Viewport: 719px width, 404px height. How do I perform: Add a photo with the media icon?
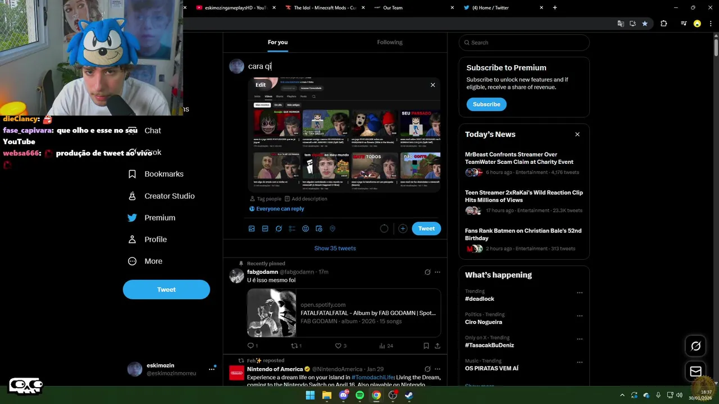[252, 229]
